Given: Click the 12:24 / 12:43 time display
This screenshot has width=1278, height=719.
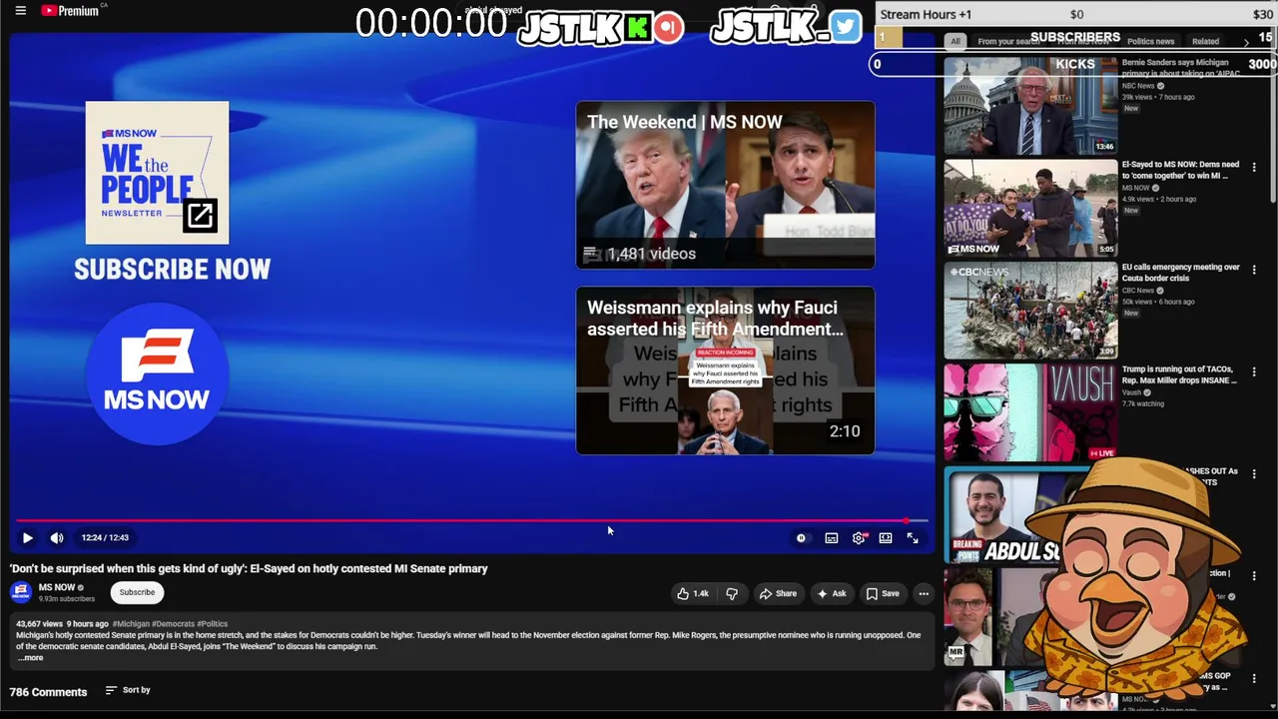Looking at the screenshot, I should [105, 538].
